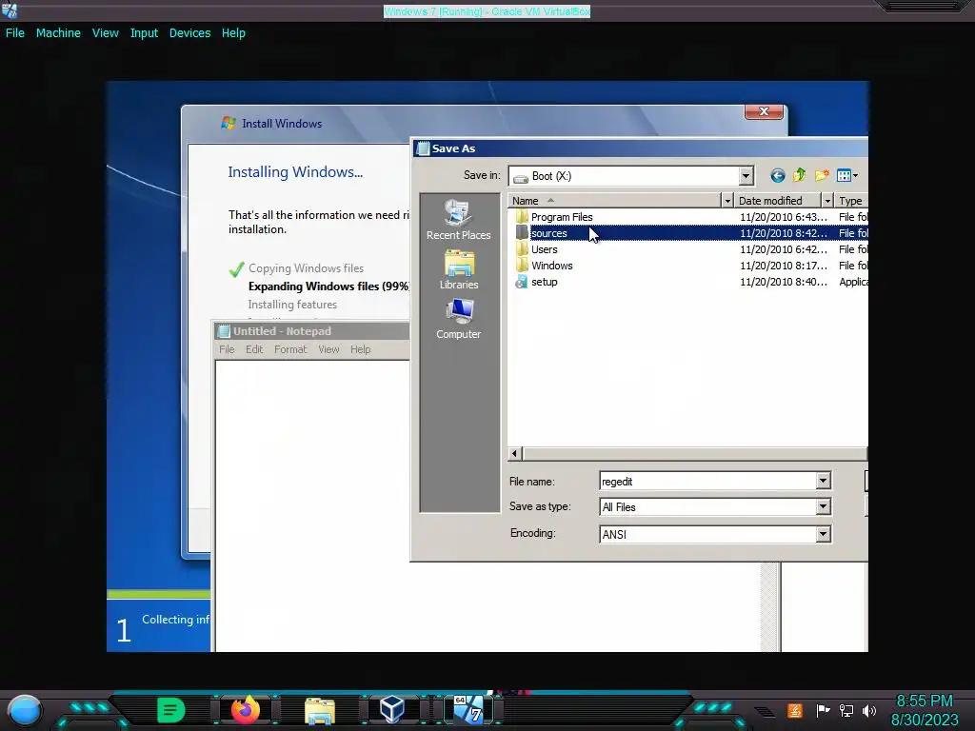Click the Install Windows logo icon
Screen dimensions: 975x731
(x=229, y=123)
